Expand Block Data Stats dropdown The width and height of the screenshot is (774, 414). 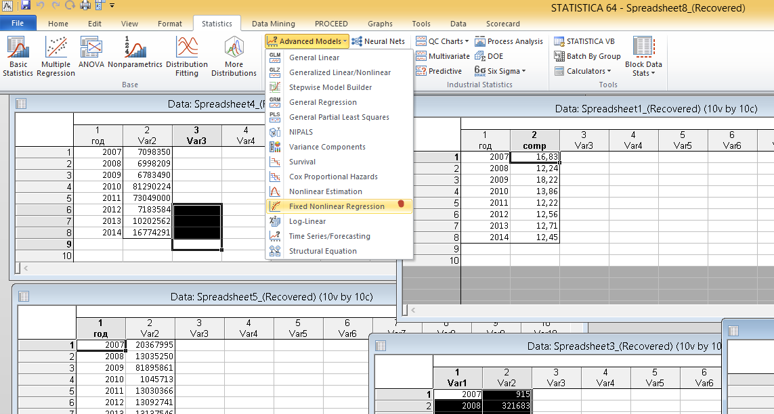tap(643, 56)
